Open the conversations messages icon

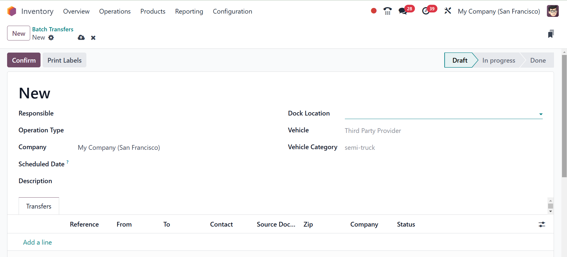coord(403,11)
